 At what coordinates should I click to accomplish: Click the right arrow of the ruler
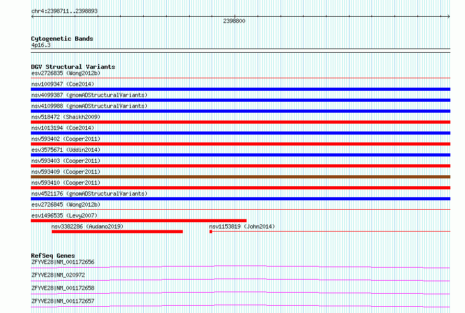point(449,17)
